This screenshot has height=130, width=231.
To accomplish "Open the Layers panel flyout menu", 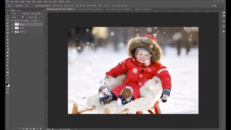I will [44, 10].
